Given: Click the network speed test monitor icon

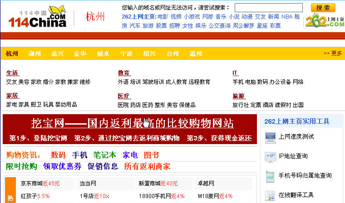Looking at the screenshot, I should pyautogui.click(x=271, y=136).
